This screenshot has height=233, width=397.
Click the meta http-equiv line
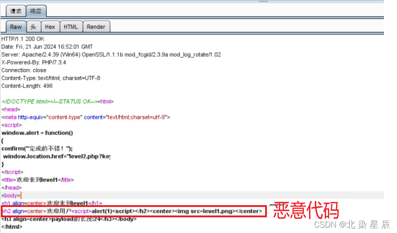pos(86,117)
